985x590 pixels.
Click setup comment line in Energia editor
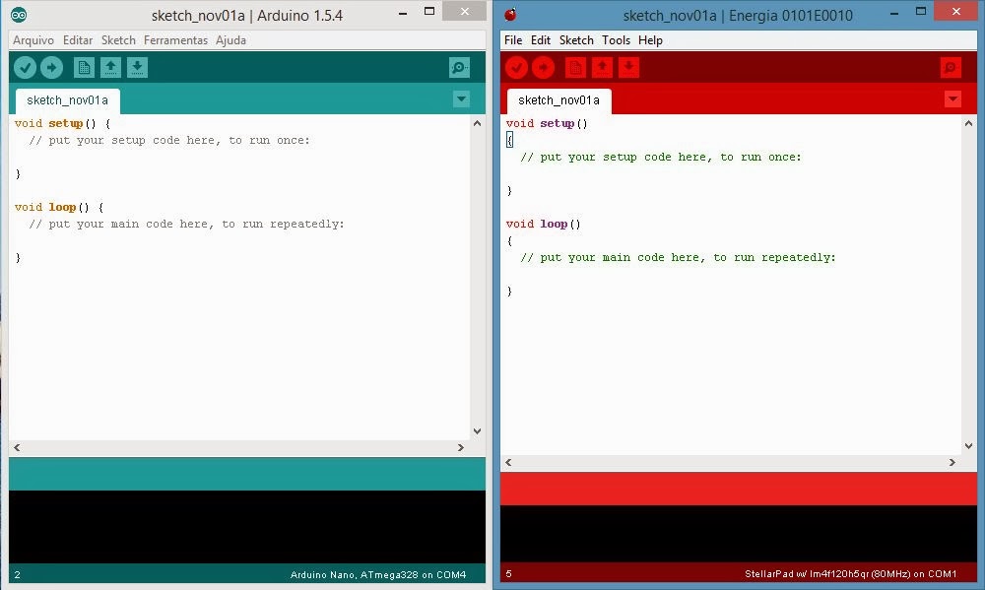pos(661,157)
